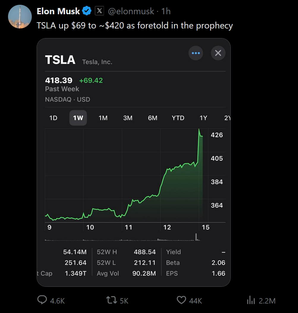Like the tweet with heart icon
Screen dimensions: 298x313
(x=181, y=300)
